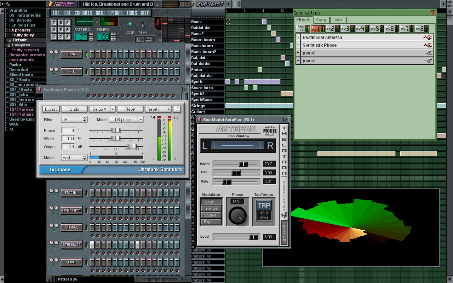Select the Synth pattern in the Playlist

(208, 82)
